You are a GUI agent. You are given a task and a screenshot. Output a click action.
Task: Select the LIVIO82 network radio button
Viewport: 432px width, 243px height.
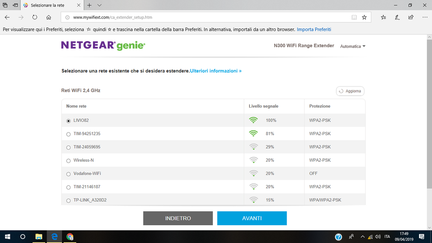[68, 121]
